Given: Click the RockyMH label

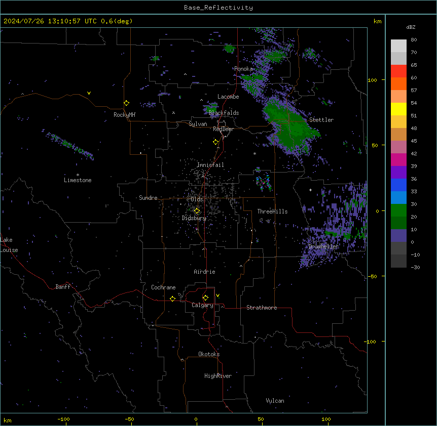Looking at the screenshot, I should pyautogui.click(x=125, y=115).
